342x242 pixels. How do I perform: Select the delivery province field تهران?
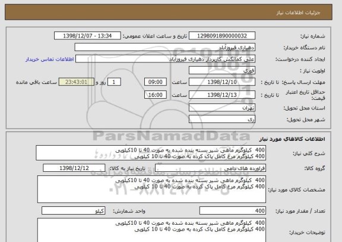pyautogui.click(x=222, y=108)
